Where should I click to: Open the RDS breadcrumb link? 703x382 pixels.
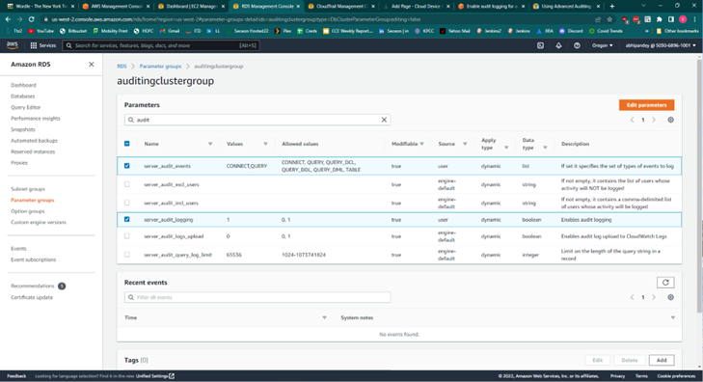pos(122,66)
